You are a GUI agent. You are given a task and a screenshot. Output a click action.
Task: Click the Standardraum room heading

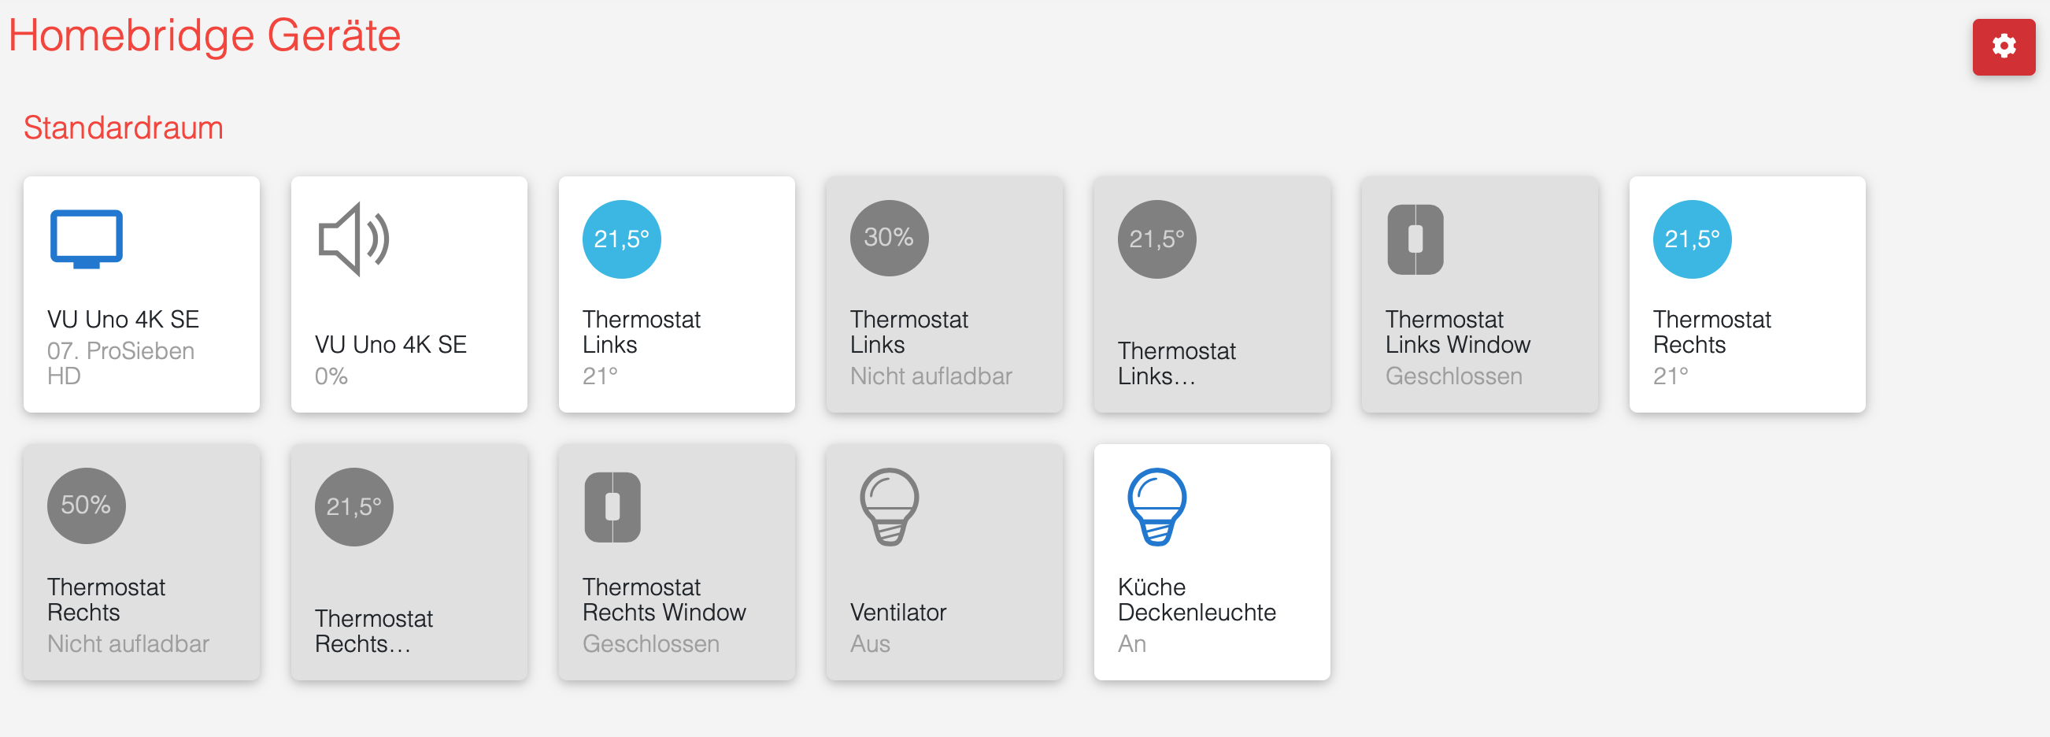tap(124, 128)
